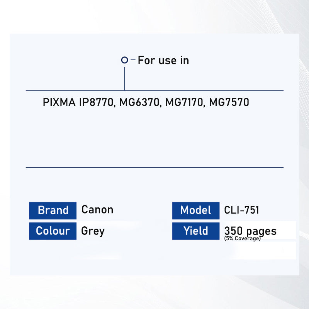Click the MG7570 printer model
309x309 pixels.
[229, 102]
